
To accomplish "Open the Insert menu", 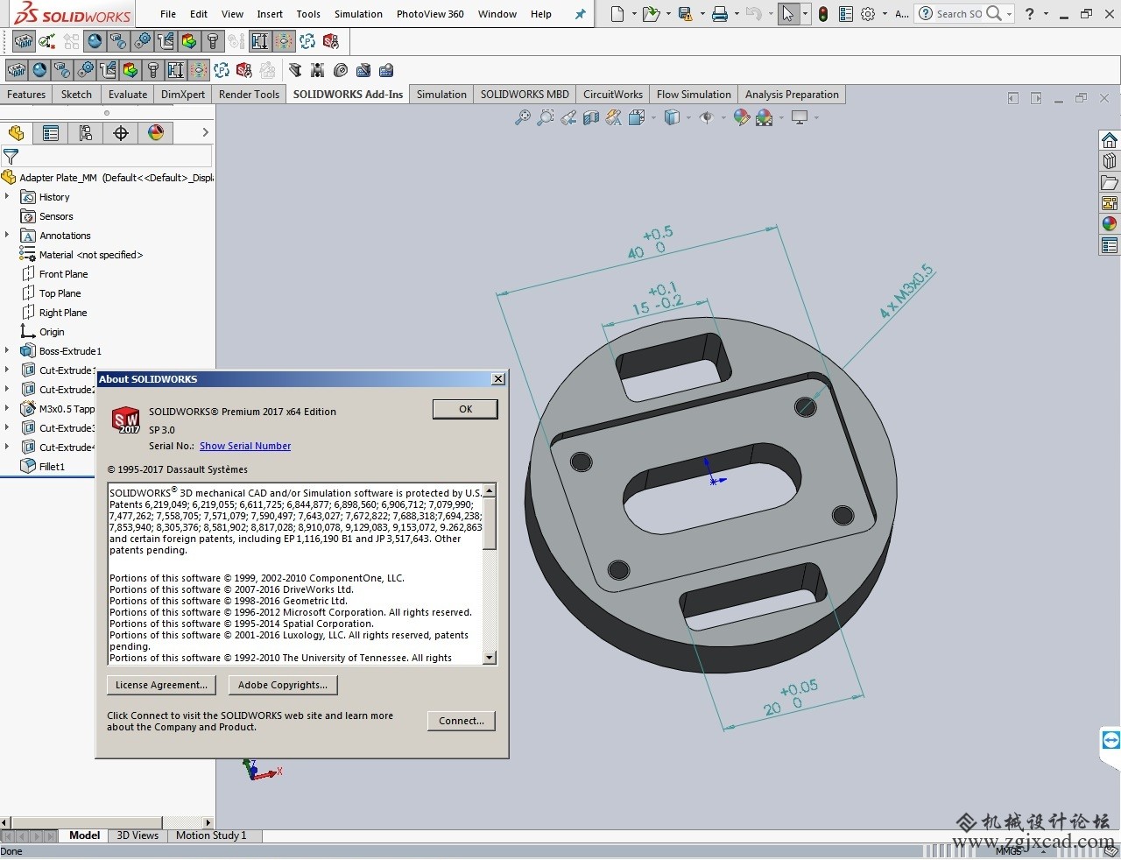I will (x=270, y=14).
